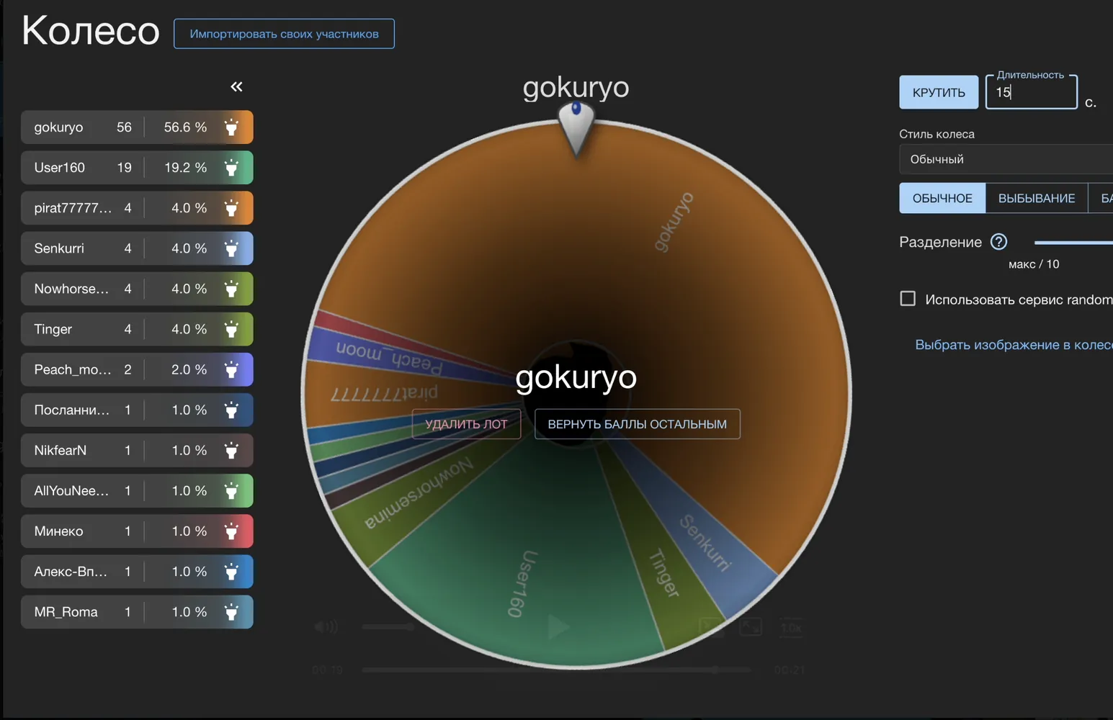This screenshot has height=720, width=1113.
Task: Click the Выбрать изображение в колесе link
Action: pyautogui.click(x=1014, y=345)
